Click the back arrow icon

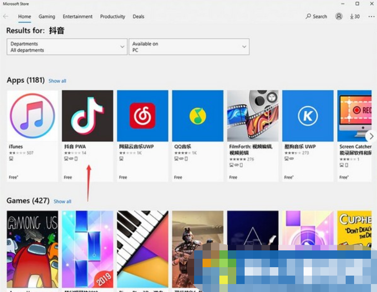point(6,16)
